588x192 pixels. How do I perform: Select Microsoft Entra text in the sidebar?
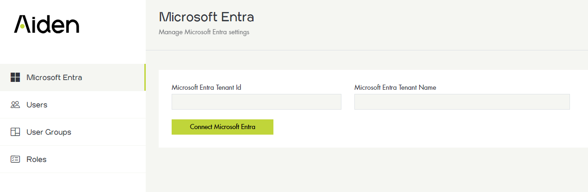tap(54, 77)
